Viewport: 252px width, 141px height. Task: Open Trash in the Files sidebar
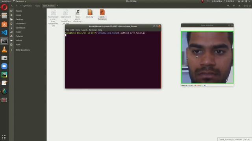pyautogui.click(x=18, y=45)
